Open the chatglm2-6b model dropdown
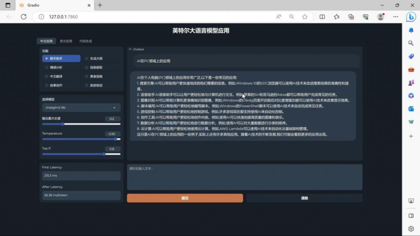Viewport: 420px width, 236px height. (x=81, y=107)
